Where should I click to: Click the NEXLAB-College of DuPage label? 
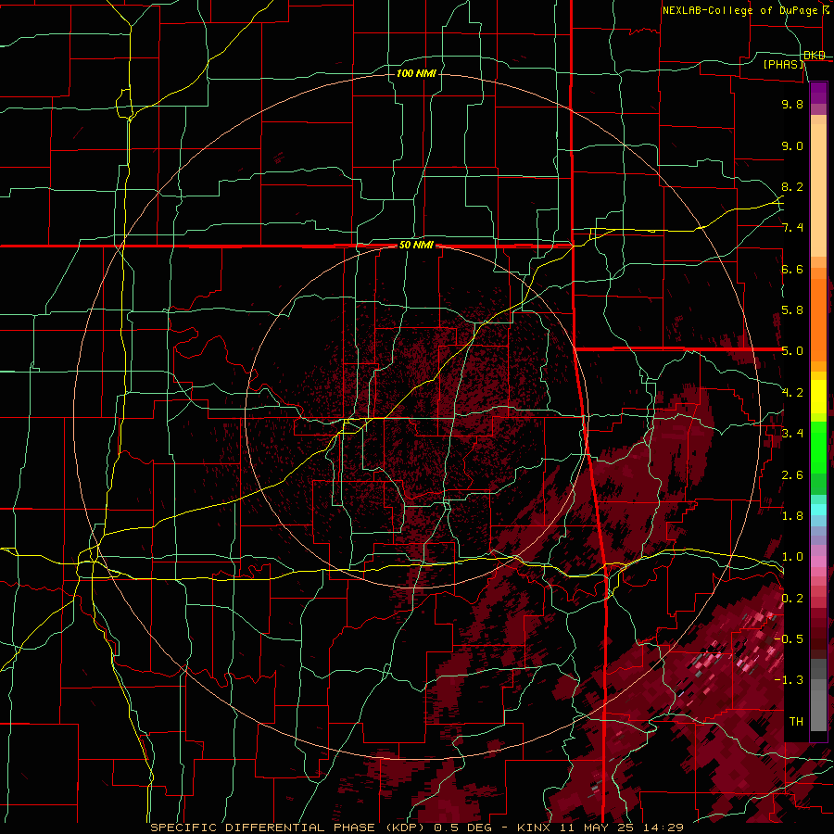click(x=739, y=10)
